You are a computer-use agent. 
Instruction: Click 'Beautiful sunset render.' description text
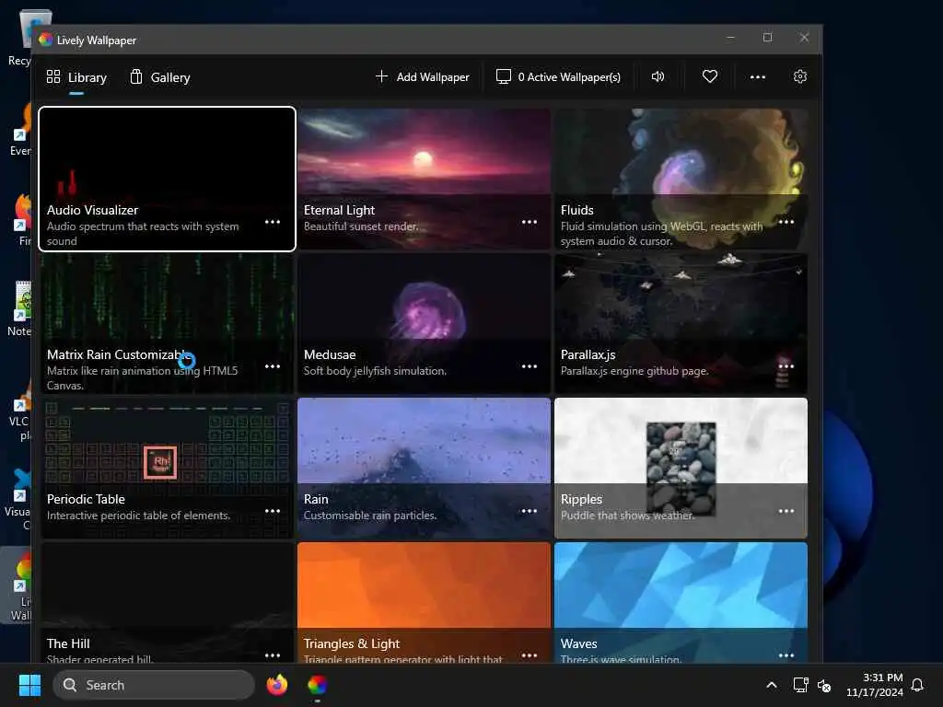(361, 226)
